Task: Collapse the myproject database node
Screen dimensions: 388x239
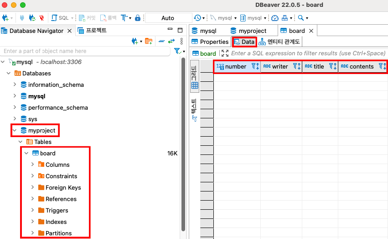Action: (x=15, y=130)
